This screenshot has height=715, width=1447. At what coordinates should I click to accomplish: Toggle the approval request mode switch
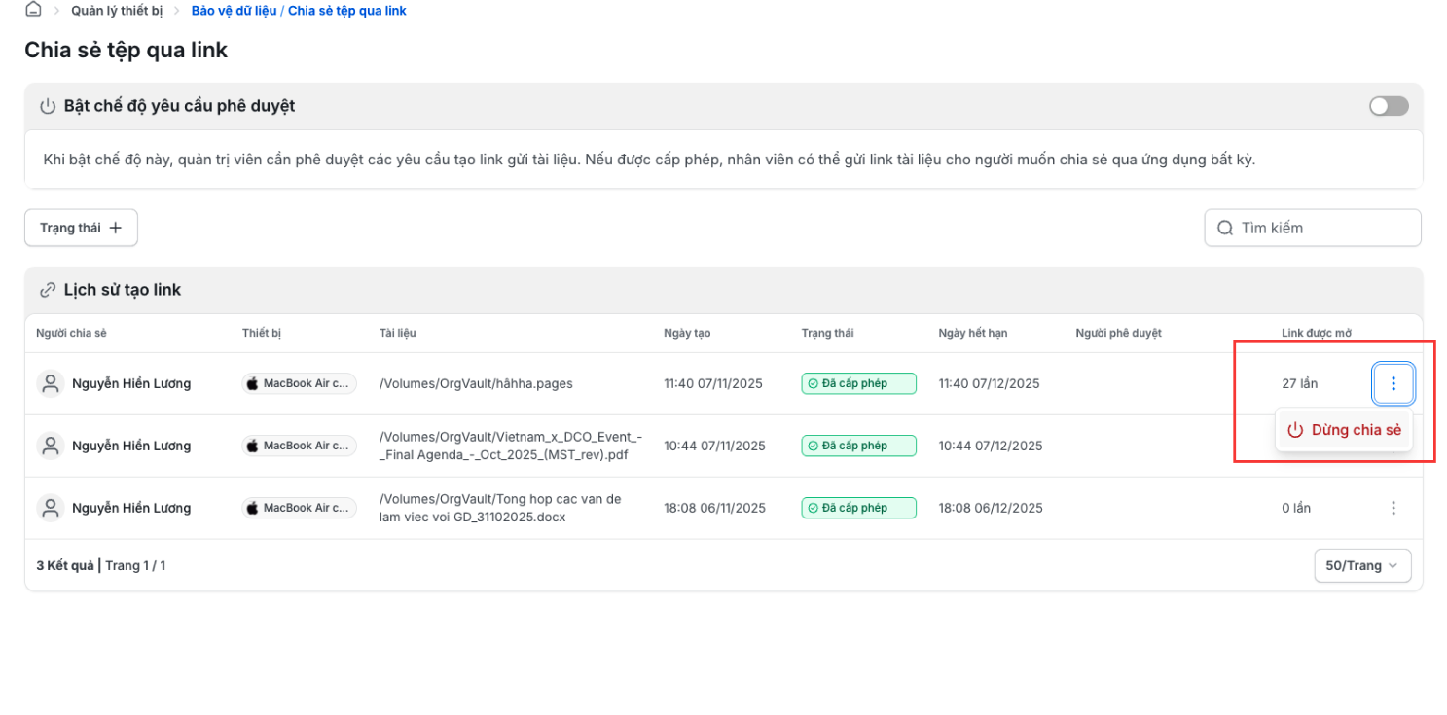(x=1389, y=106)
